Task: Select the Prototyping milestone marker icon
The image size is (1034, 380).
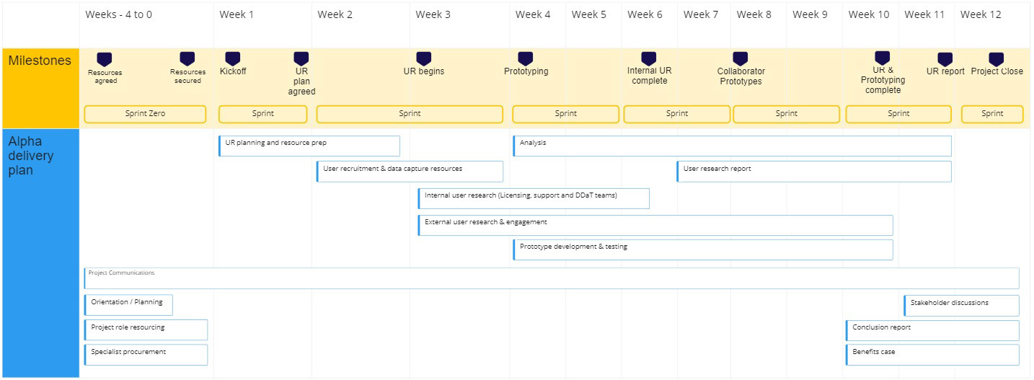Action: [526, 59]
